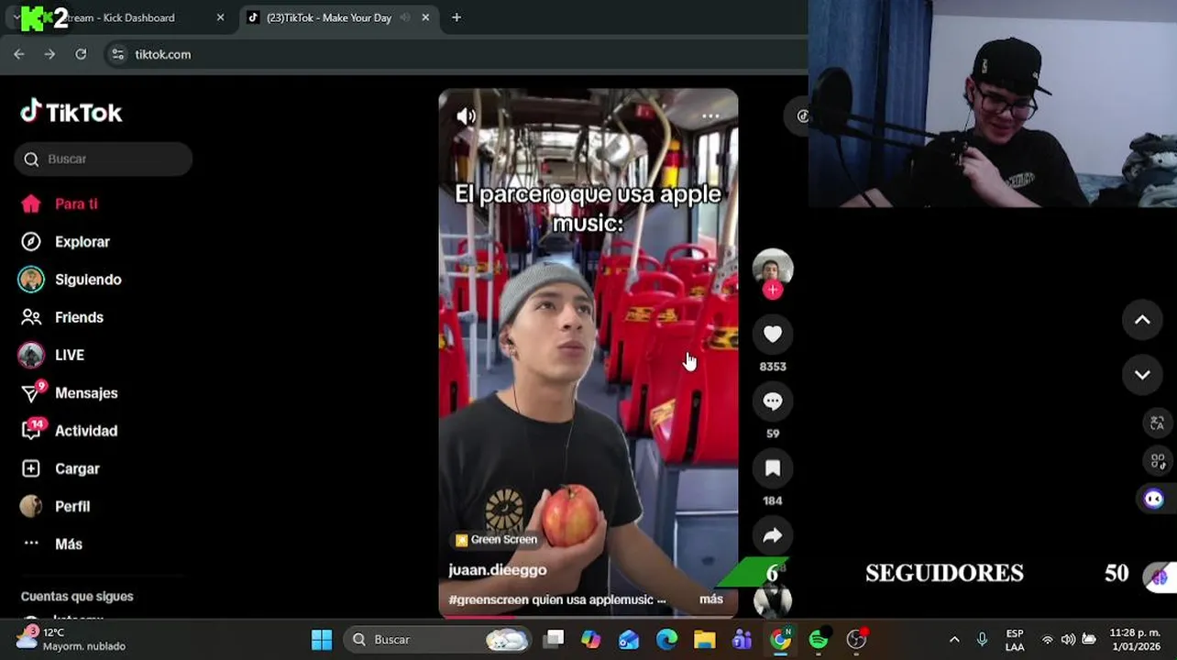Viewport: 1177px width, 660px height.
Task: Open the weather widget showing 12°C
Action: pos(71,639)
